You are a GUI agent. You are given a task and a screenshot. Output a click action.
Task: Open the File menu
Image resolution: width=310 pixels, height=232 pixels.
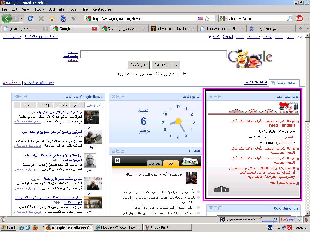tap(5, 9)
